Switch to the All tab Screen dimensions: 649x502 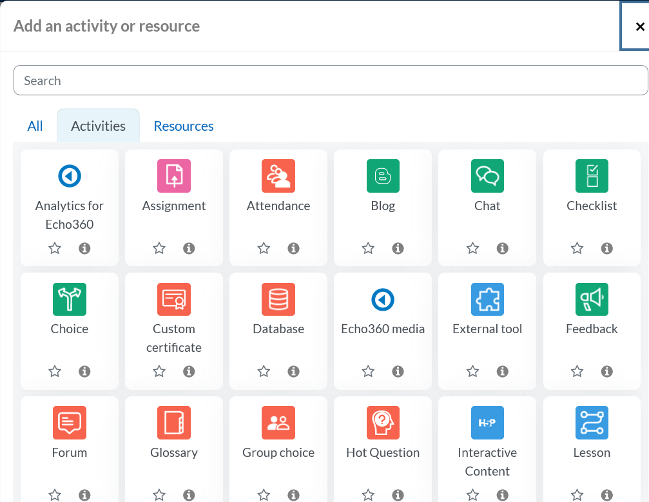35,126
